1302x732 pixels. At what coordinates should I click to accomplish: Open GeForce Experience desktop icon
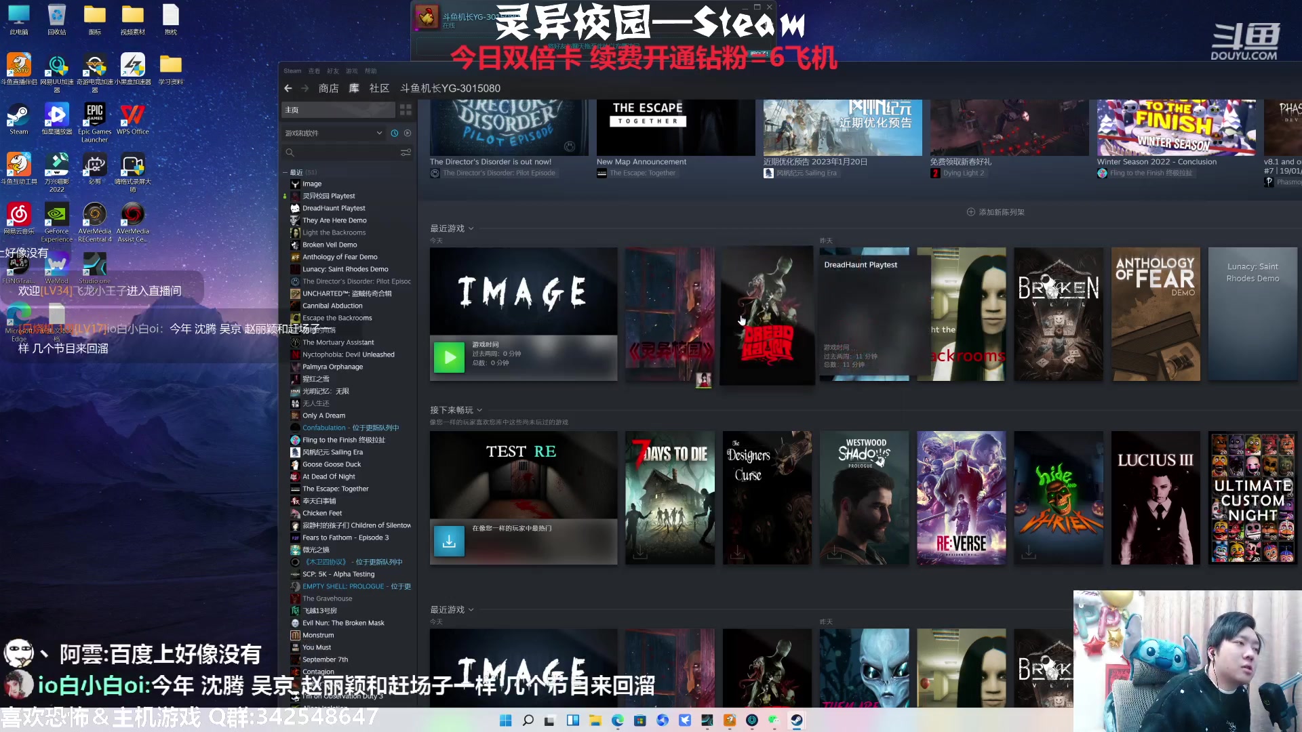[x=57, y=222]
